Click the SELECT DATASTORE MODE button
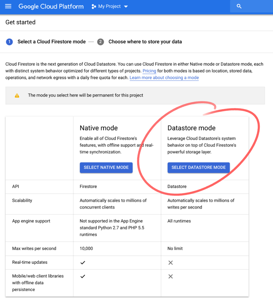Viewport: 273px width, 304px height. point(198,167)
